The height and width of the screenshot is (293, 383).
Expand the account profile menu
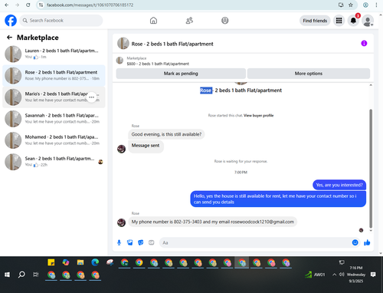(368, 21)
